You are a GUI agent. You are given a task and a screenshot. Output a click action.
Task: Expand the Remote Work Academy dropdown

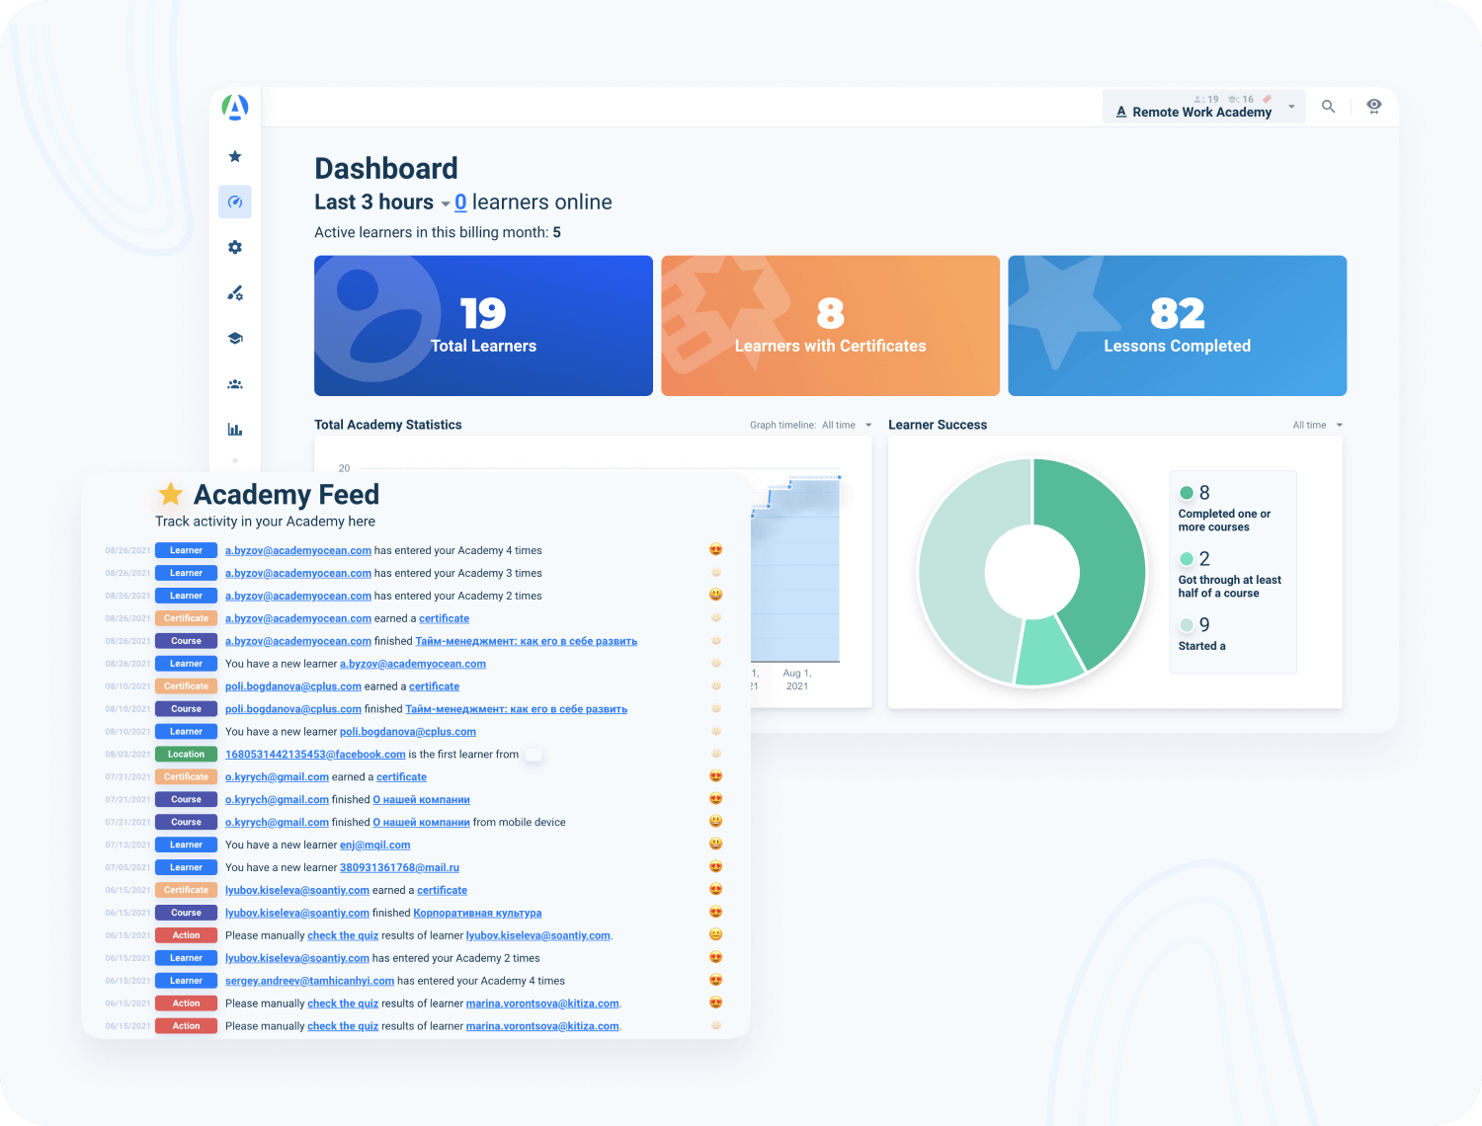1290,107
